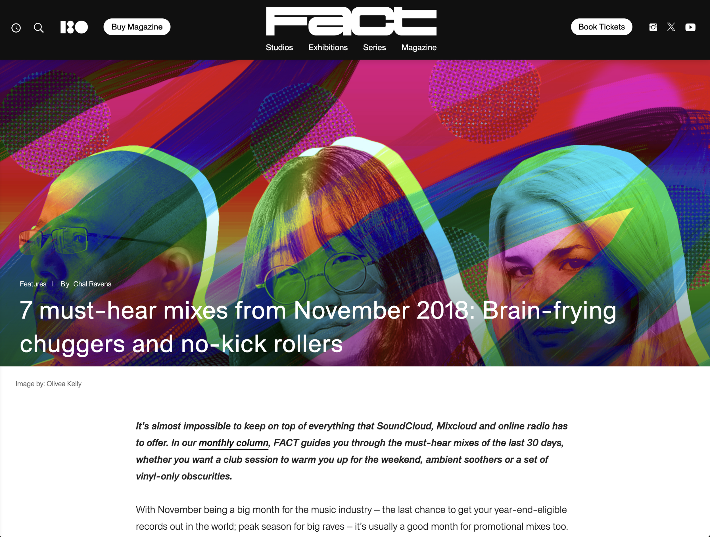Open the Features category link
The height and width of the screenshot is (537, 710).
coord(33,284)
